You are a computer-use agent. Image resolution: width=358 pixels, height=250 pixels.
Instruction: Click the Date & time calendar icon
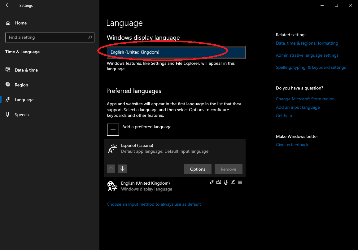coord(8,70)
